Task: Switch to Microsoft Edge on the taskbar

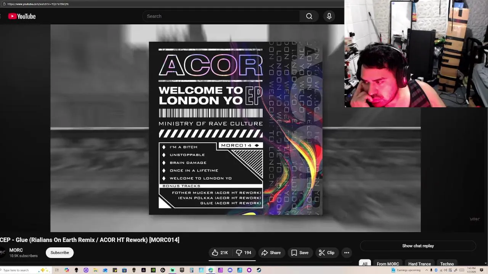Action: tap(210, 270)
